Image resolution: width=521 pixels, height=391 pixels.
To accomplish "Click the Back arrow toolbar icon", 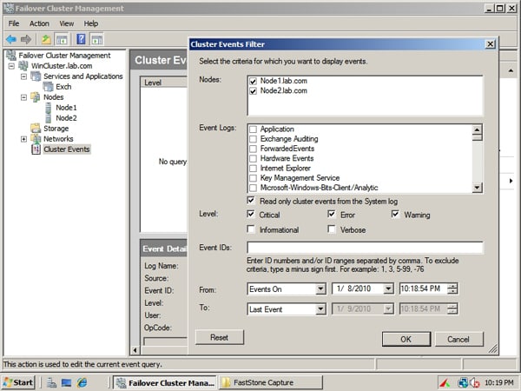I will pos(11,40).
